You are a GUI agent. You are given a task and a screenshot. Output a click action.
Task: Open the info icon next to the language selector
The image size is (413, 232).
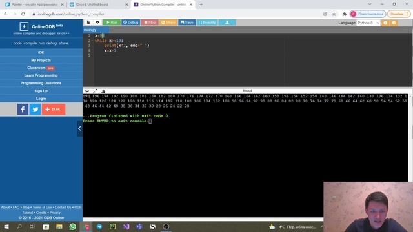385,23
